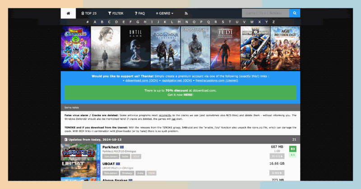Select letter A in alphabet index
Screen dimensions: 361x189
tap(95, 22)
